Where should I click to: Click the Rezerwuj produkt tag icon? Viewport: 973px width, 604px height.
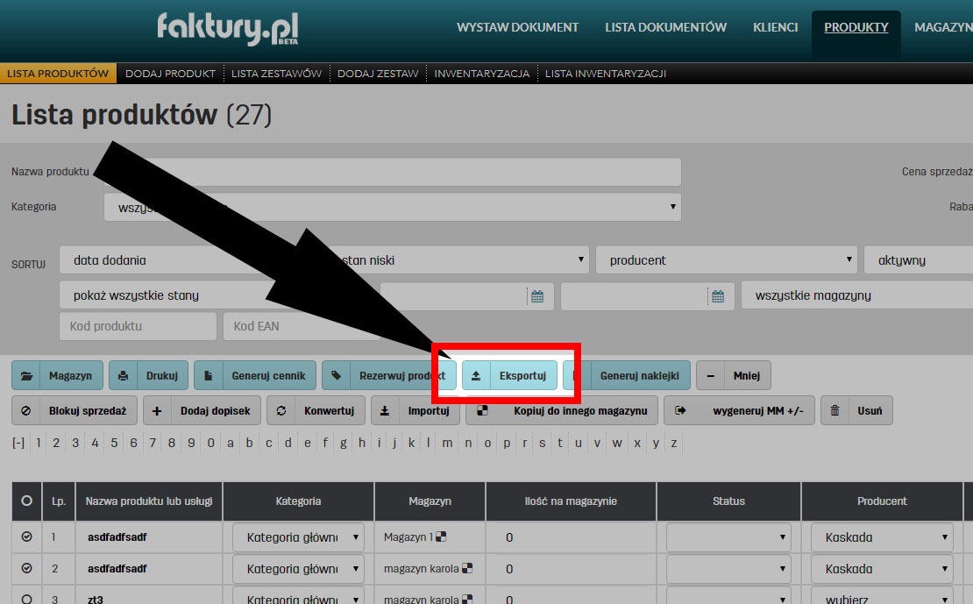(x=335, y=375)
